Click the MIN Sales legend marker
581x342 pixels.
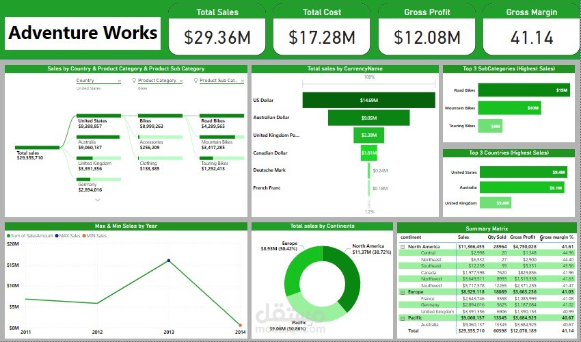[x=84, y=236]
